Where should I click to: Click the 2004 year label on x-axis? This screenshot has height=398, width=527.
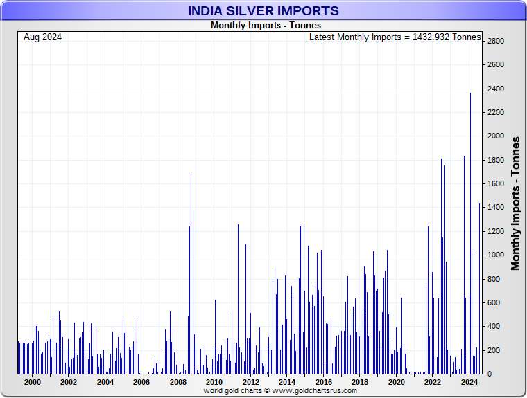pos(105,382)
